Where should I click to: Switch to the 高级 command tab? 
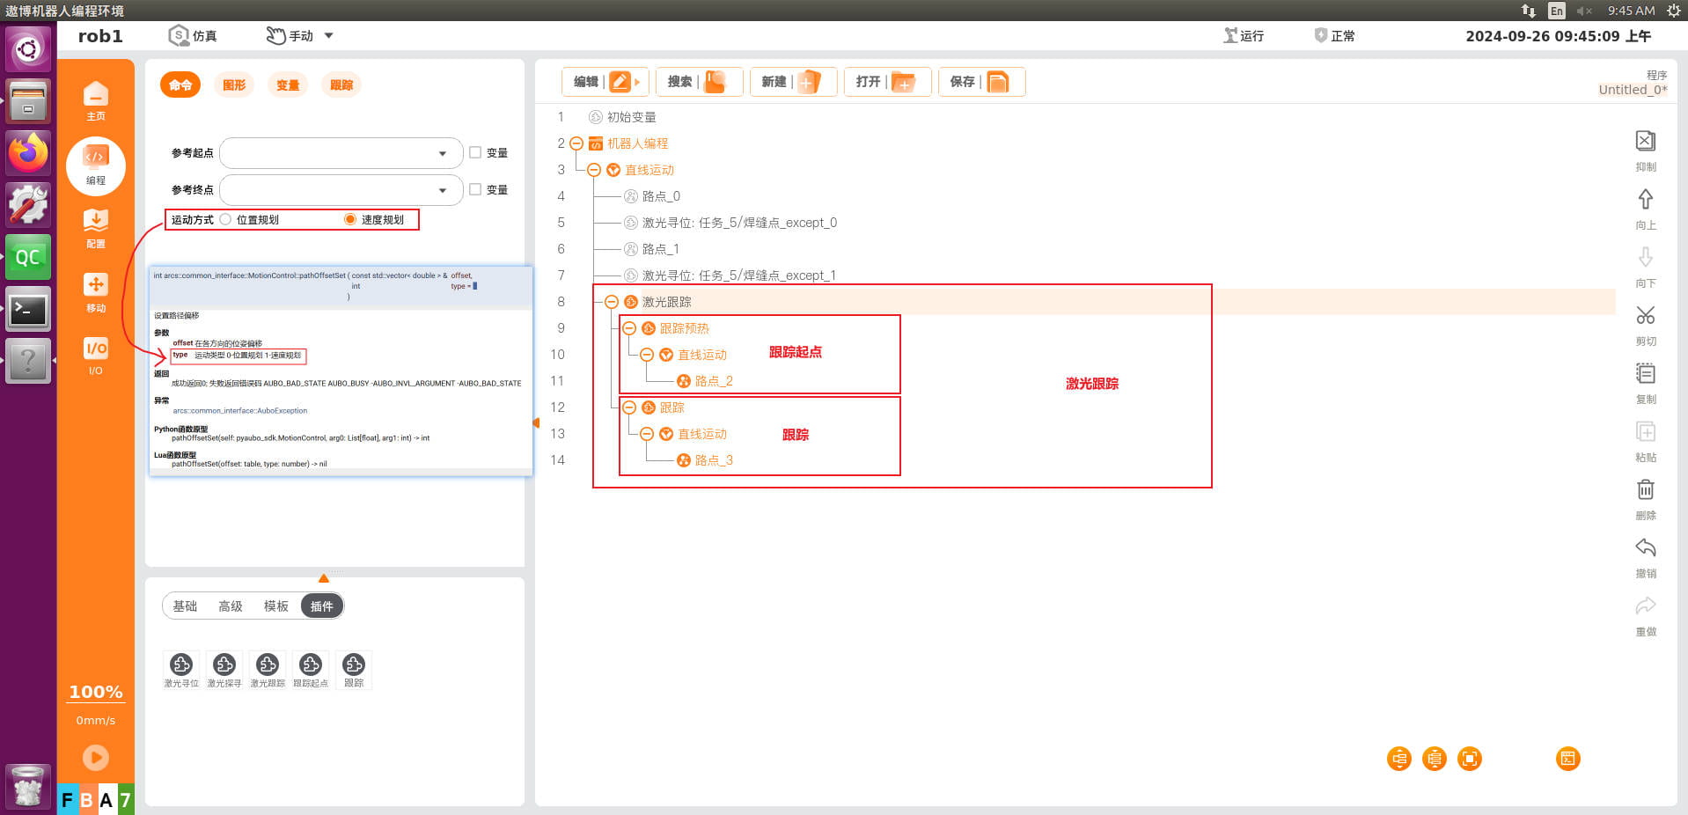(x=231, y=606)
